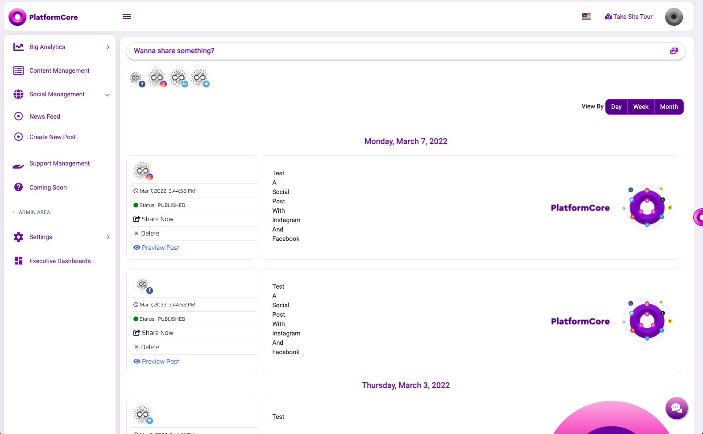Delete the Facebook post
Viewport: 703px width, 434px height.
click(x=147, y=347)
